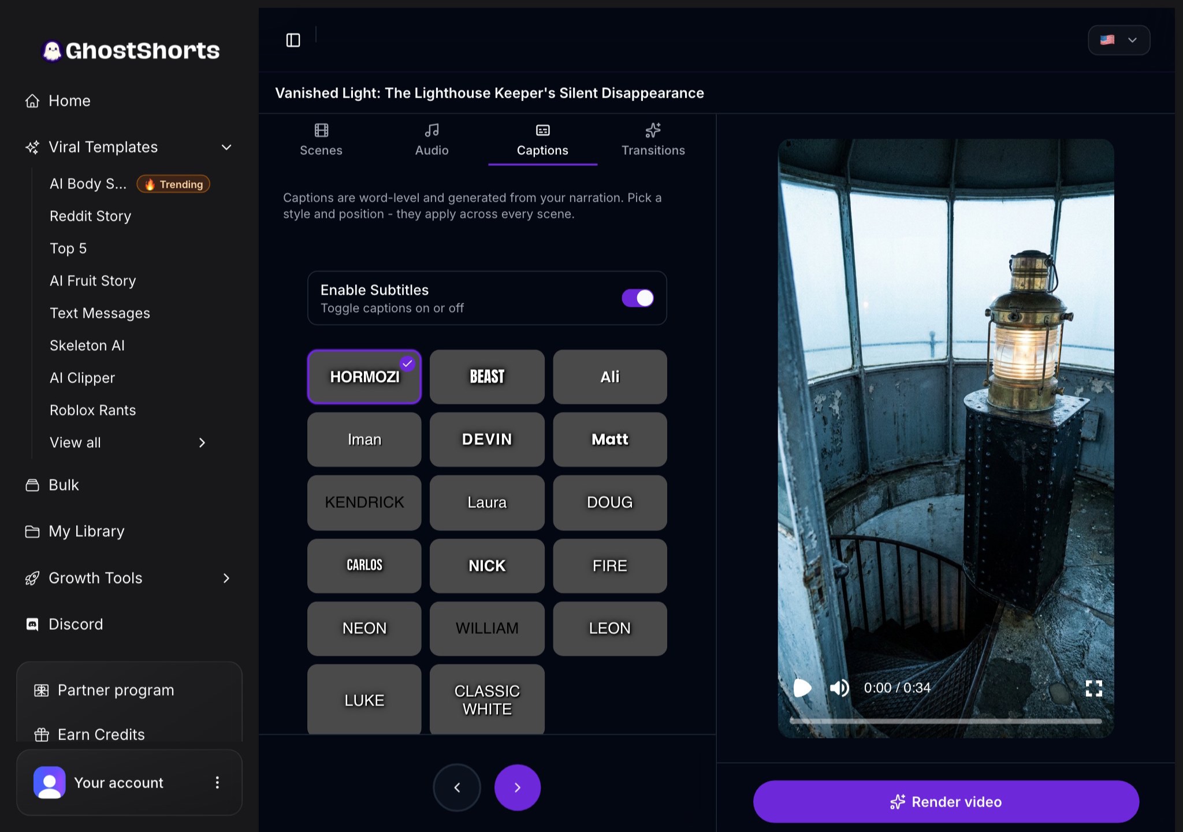Screen dimensions: 1183x832
Task: Choose the Ali caption style
Action: [x=610, y=377]
